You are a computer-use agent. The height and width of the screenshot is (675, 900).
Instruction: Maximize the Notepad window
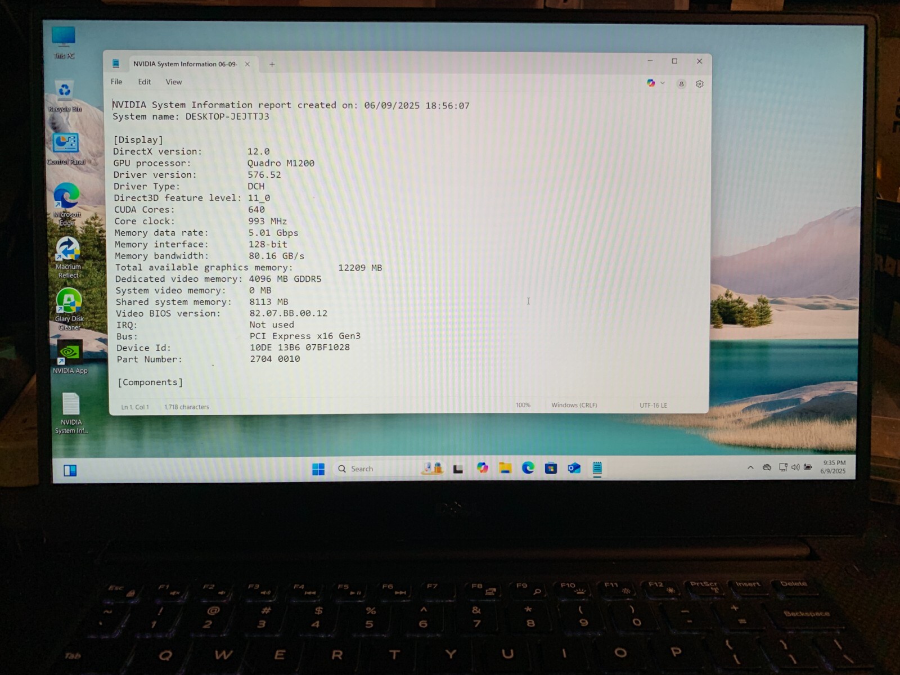(x=674, y=61)
